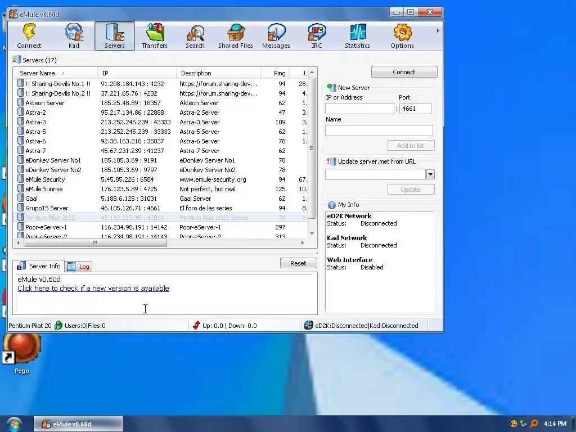Viewport: 576px width, 432px height.
Task: Click the Connect lightning toolbar icon
Action: [x=29, y=35]
